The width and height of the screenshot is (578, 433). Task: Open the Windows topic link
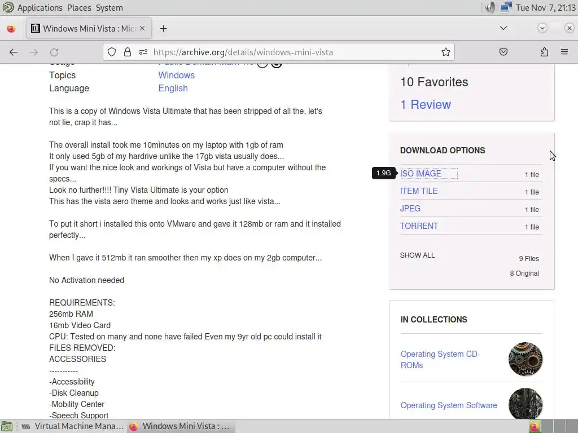coord(176,75)
